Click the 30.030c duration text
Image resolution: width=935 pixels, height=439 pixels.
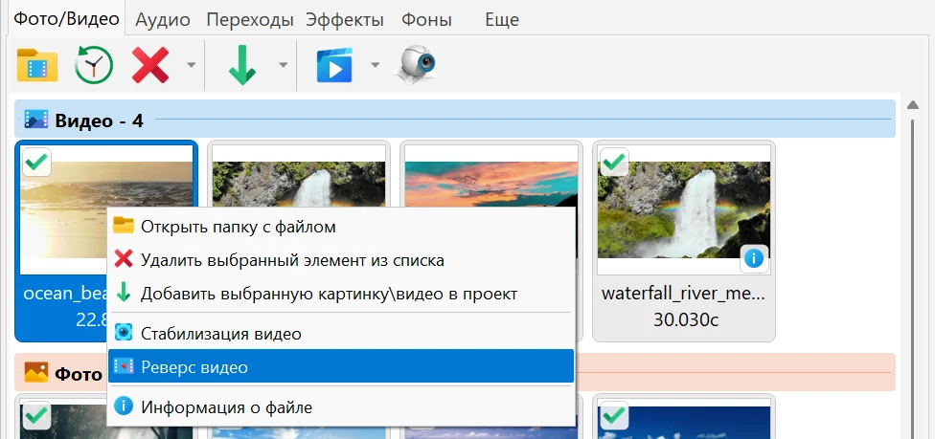tap(685, 319)
